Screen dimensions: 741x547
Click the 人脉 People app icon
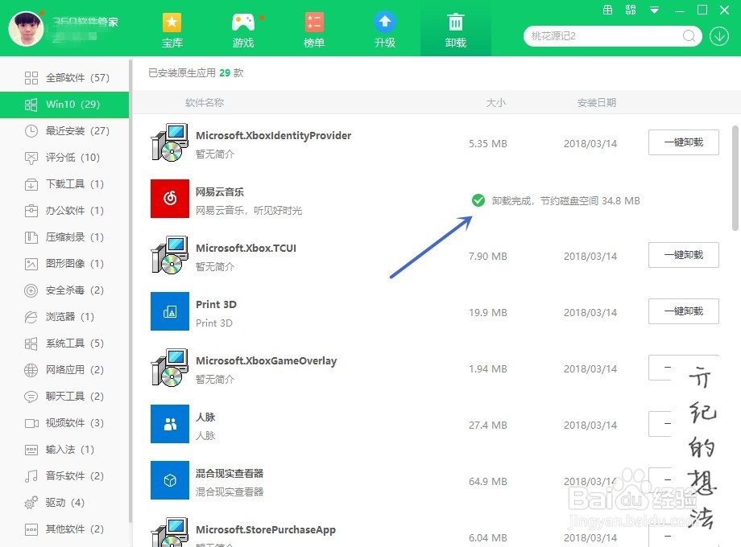170,424
